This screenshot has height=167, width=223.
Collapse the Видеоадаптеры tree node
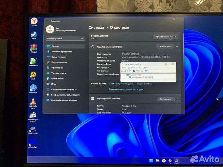point(125,75)
